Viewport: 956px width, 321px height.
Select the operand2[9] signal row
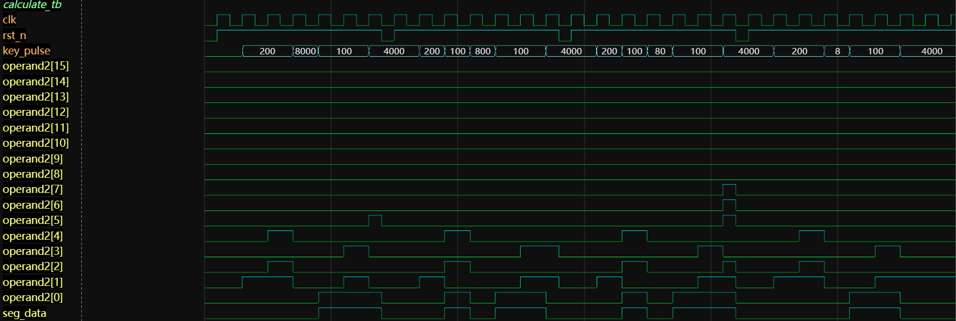tap(33, 159)
